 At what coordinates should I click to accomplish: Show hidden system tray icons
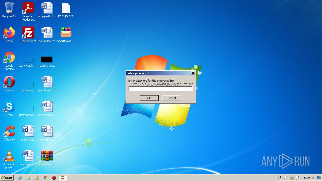pos(280,178)
